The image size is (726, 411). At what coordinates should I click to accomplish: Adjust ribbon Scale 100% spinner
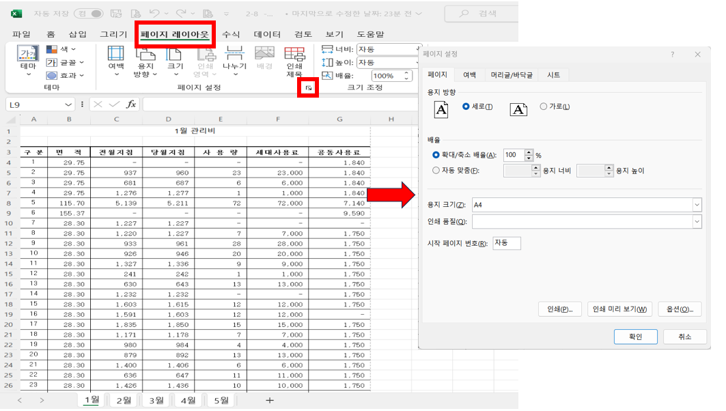tap(406, 76)
